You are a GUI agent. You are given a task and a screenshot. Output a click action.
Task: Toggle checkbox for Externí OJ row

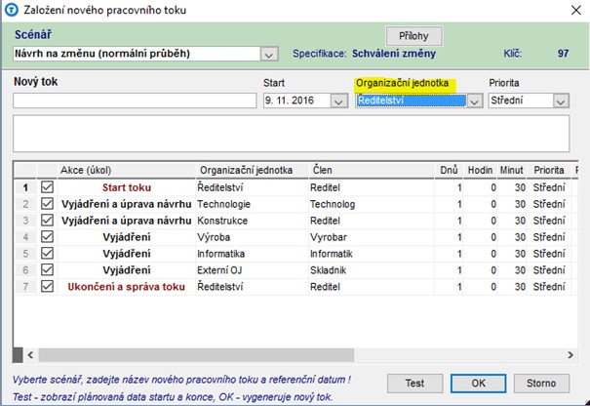click(x=47, y=270)
